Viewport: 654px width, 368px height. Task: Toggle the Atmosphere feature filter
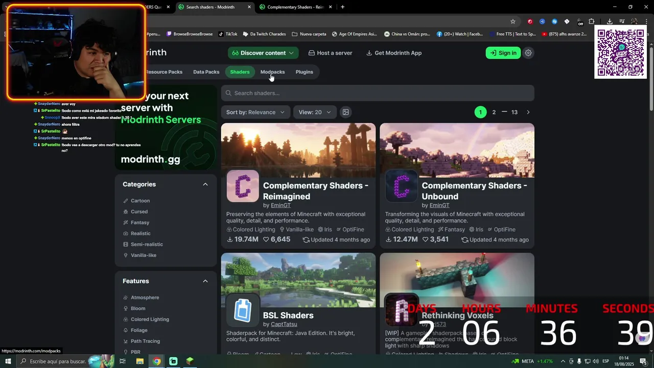141,297
